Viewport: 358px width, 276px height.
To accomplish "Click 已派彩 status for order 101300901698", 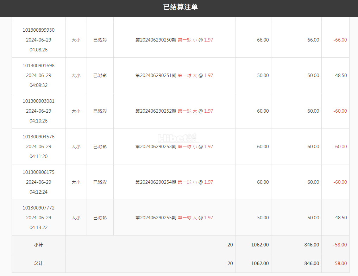I will pyautogui.click(x=100, y=76).
